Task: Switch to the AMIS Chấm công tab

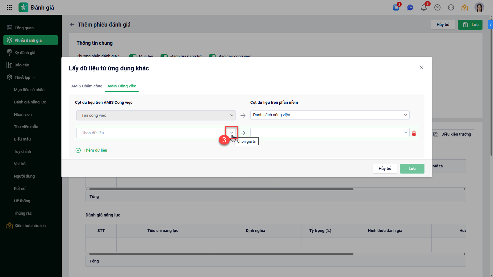Action: click(x=87, y=86)
